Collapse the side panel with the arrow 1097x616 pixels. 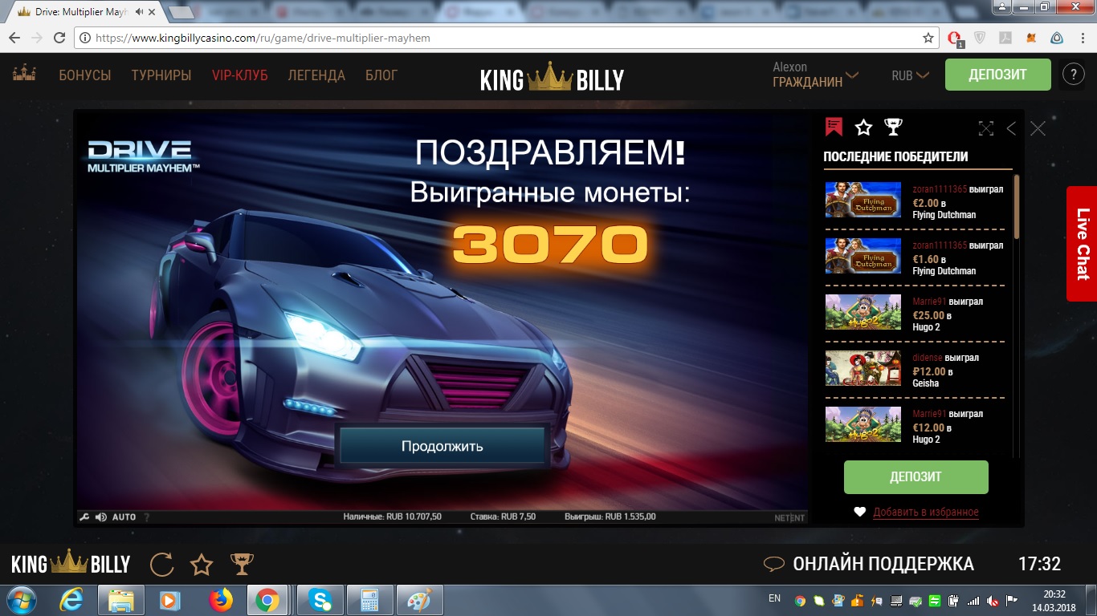click(1011, 128)
